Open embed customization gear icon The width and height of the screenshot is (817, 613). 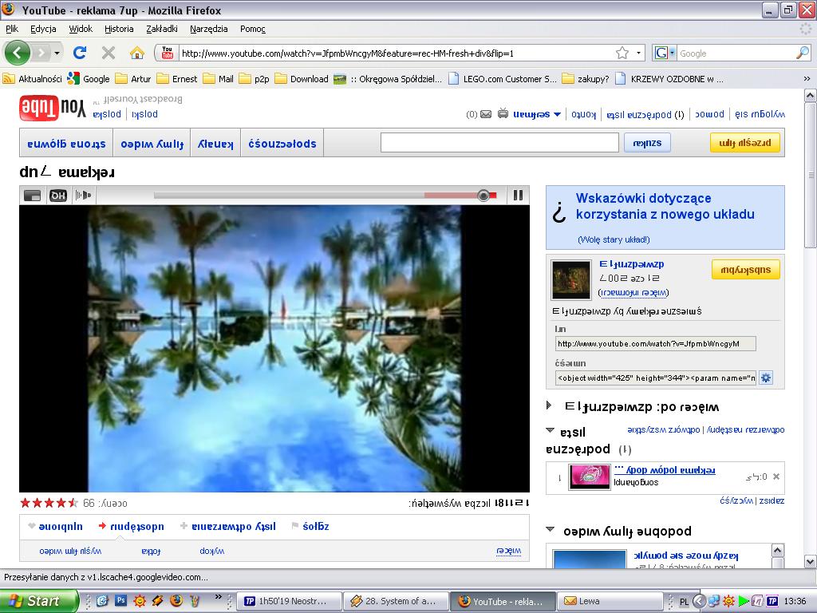[x=766, y=378]
